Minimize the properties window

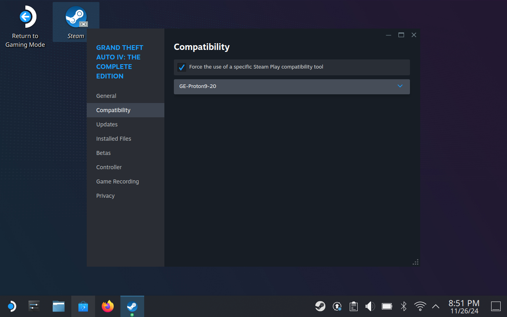tap(389, 35)
